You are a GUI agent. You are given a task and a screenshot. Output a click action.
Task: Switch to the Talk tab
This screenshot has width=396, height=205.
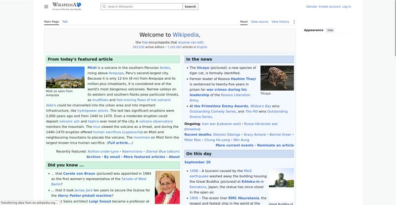(65, 22)
